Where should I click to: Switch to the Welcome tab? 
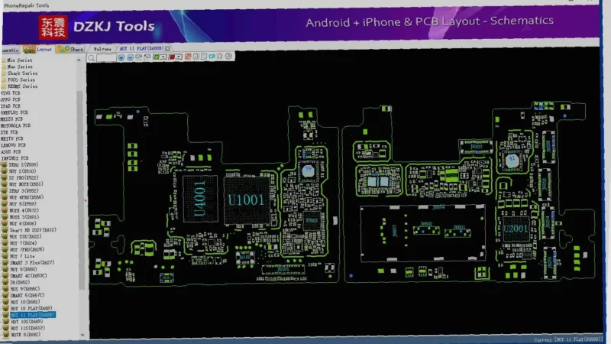[x=102, y=49]
